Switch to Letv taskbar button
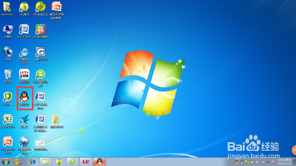This screenshot has width=296, height=166. (86, 162)
